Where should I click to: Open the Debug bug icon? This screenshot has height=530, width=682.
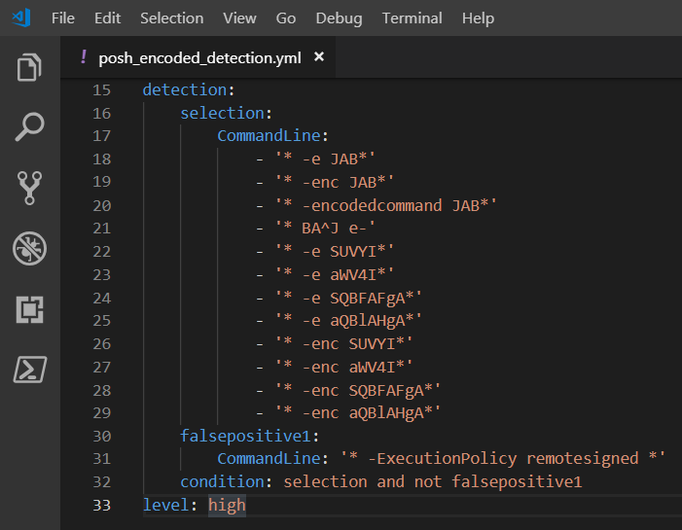click(x=29, y=248)
